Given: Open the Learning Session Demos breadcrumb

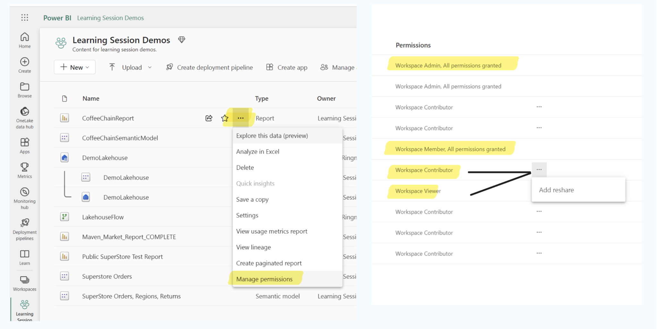Looking at the screenshot, I should point(110,18).
